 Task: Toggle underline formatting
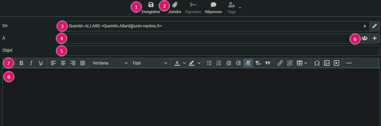(41, 63)
